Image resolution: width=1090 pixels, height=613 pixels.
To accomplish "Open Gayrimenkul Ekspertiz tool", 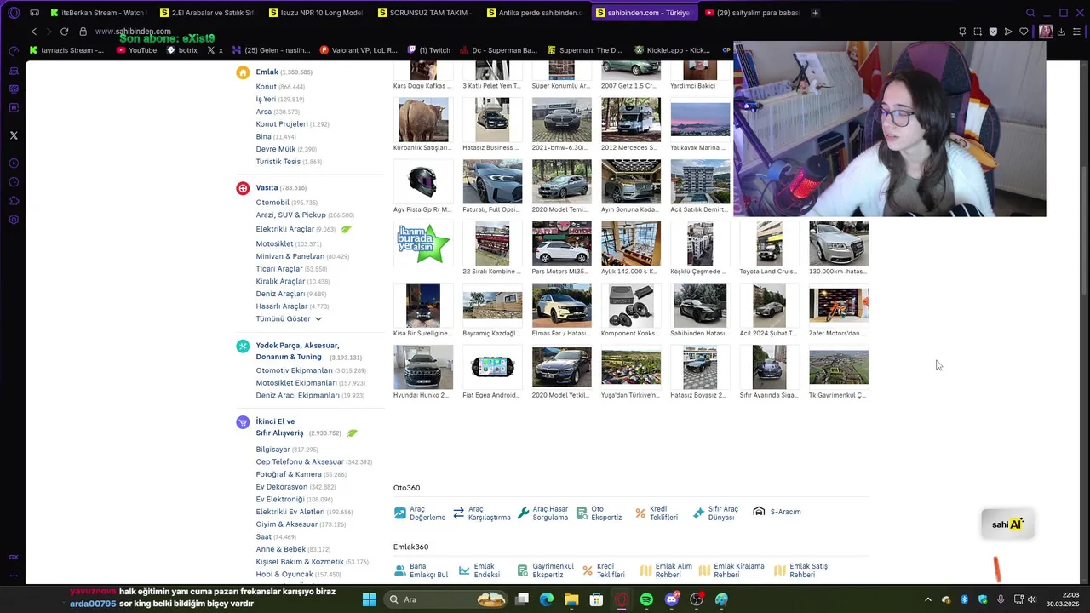I will [545, 570].
